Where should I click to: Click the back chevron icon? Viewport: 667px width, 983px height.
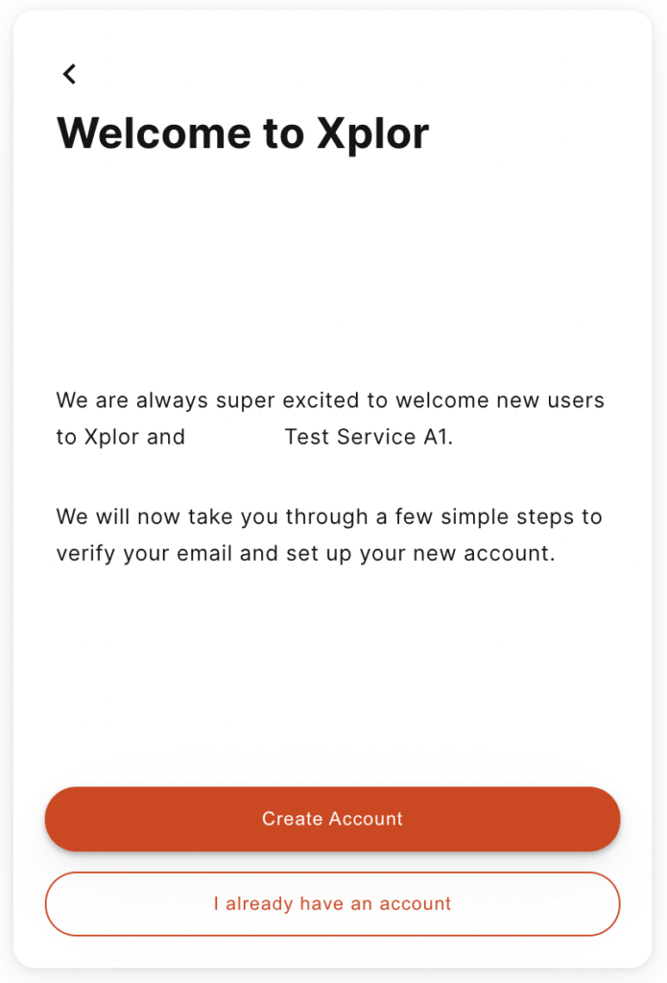pos(70,74)
